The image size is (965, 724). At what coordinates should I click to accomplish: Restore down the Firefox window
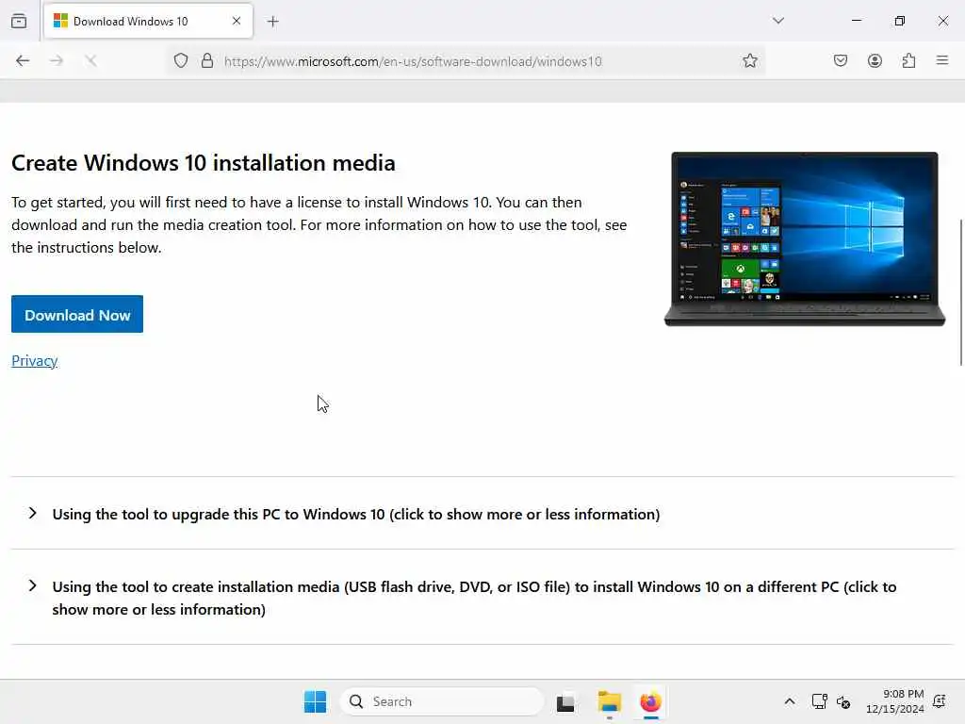tap(900, 21)
